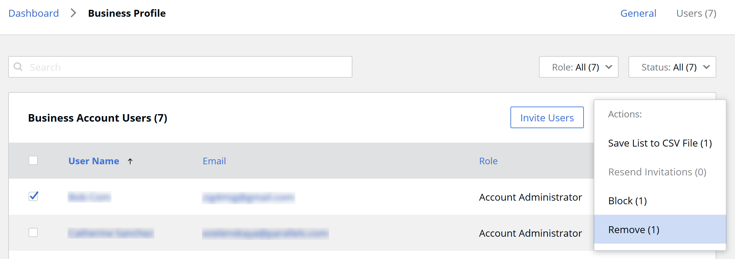Open the Role filter dropdown
This screenshot has height=259, width=735.
(578, 67)
